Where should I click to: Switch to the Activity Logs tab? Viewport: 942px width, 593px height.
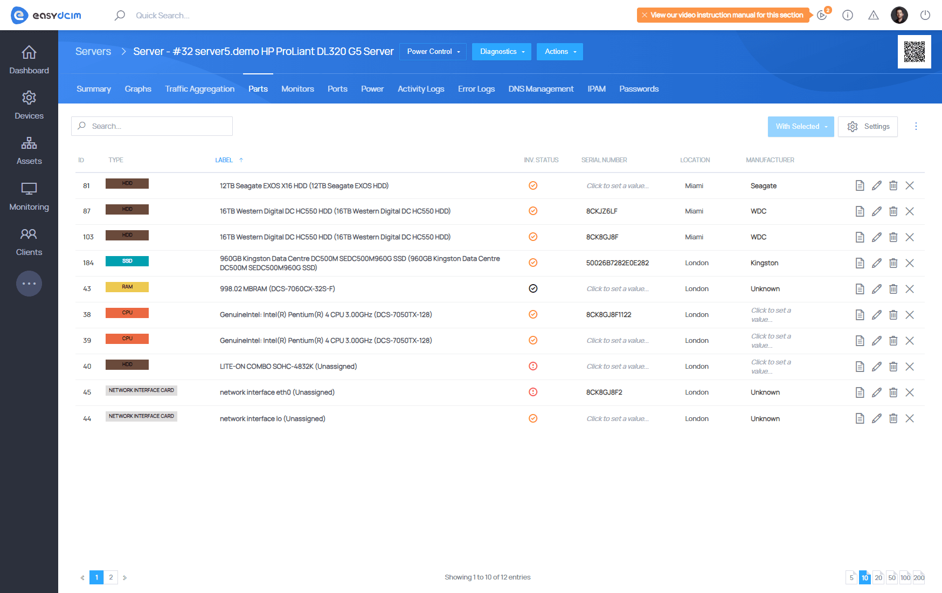[x=421, y=89]
